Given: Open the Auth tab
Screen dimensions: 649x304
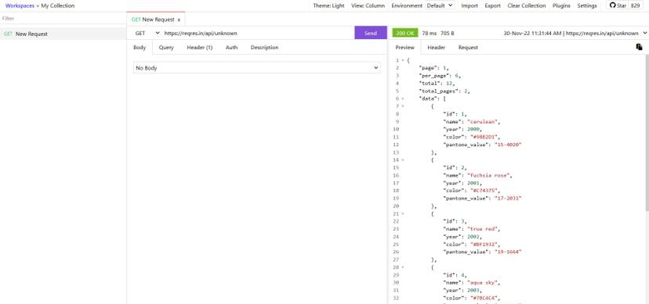Looking at the screenshot, I should 231,48.
